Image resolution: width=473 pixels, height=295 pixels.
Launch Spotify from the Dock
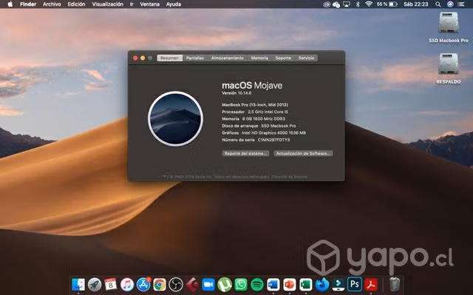click(x=257, y=284)
